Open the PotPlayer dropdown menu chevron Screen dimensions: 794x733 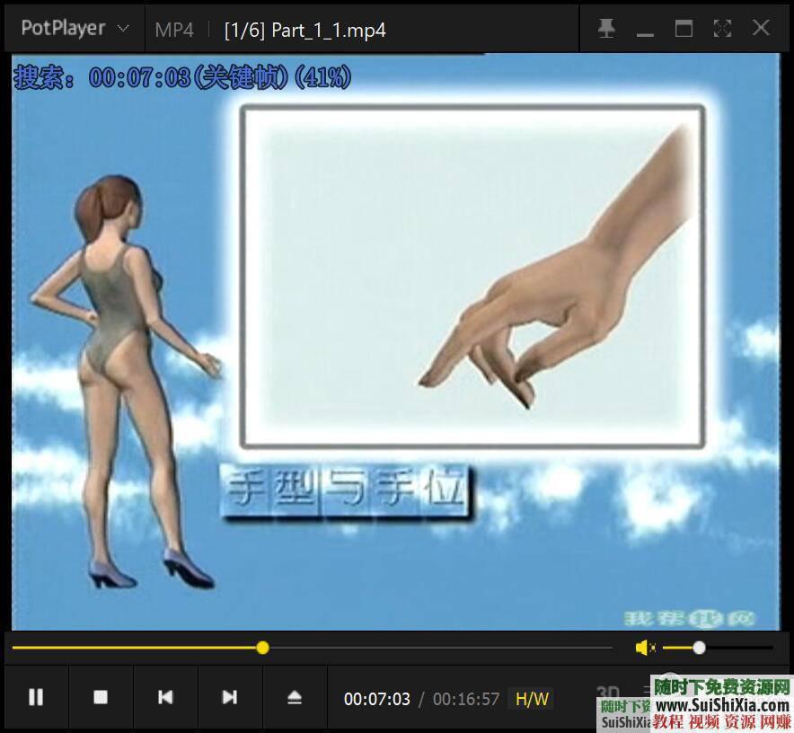[x=121, y=28]
